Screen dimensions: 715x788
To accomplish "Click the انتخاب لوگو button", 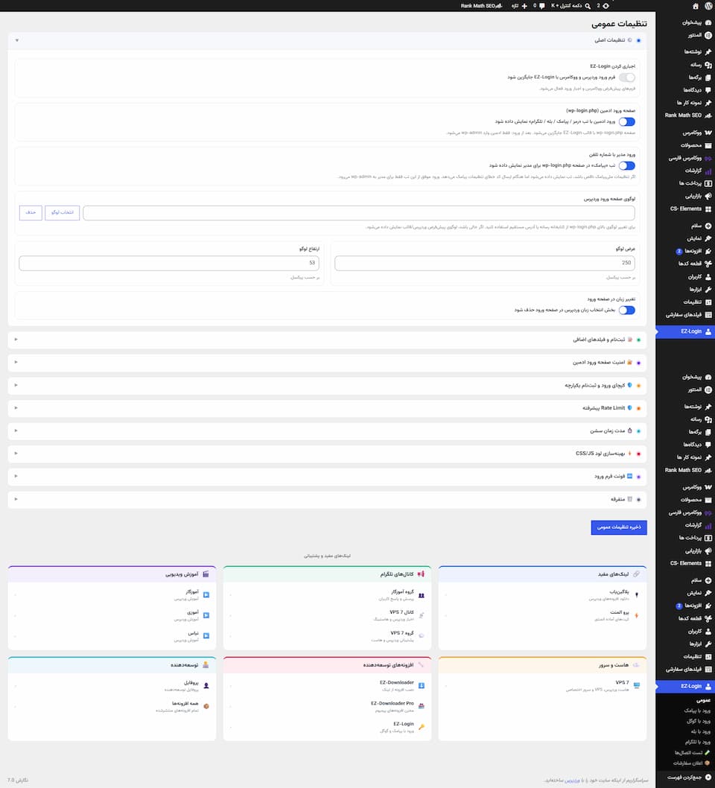I will click(63, 212).
